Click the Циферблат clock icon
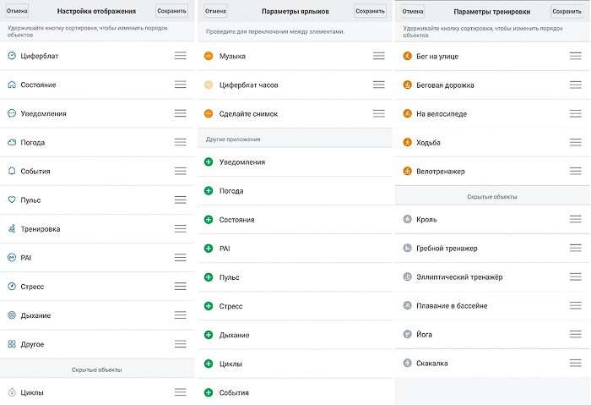The image size is (591, 405). pos(12,56)
